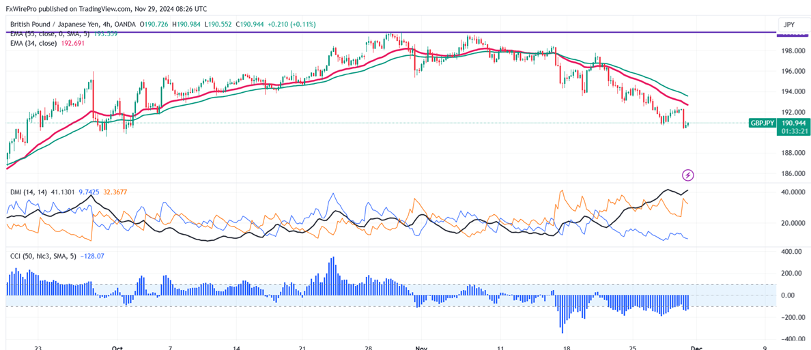Select the CCI (50, hlc3, SMA, 5) legend
The height and width of the screenshot is (350, 811).
[44, 255]
